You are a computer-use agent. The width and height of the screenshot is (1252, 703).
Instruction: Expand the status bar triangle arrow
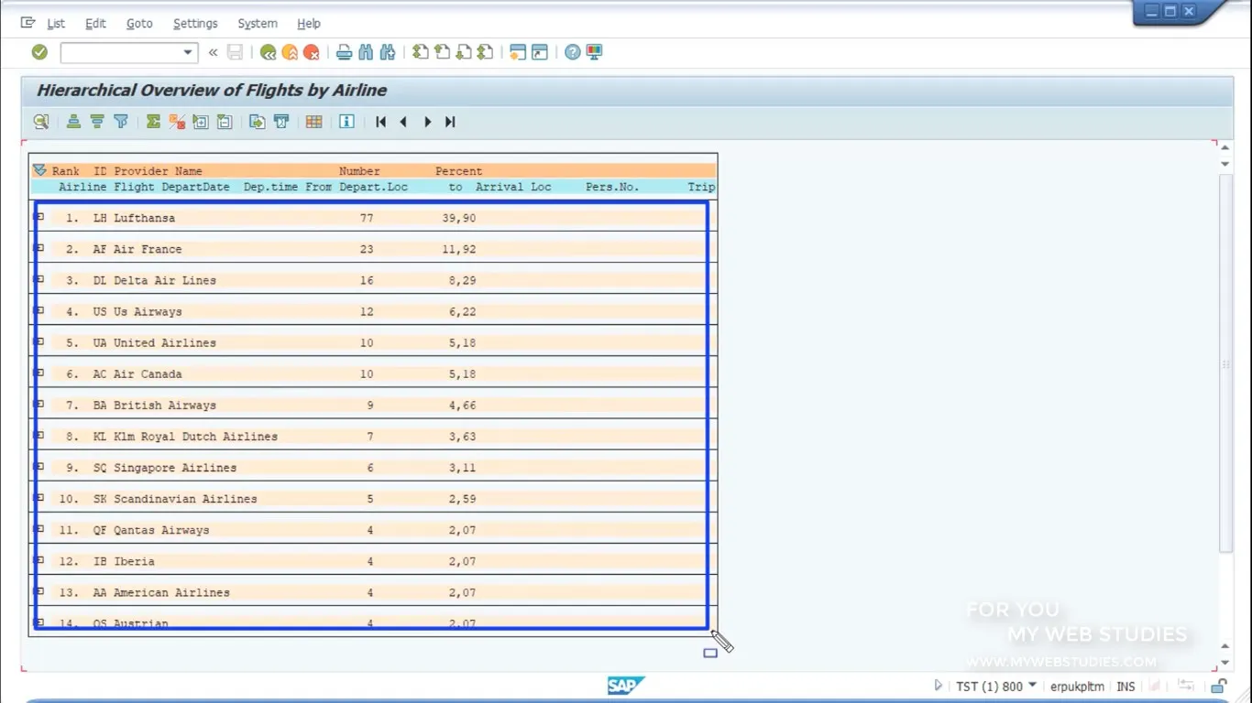[938, 686]
